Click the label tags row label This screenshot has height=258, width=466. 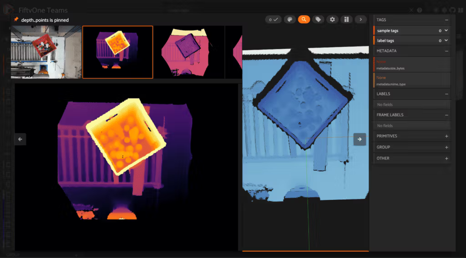385,40
